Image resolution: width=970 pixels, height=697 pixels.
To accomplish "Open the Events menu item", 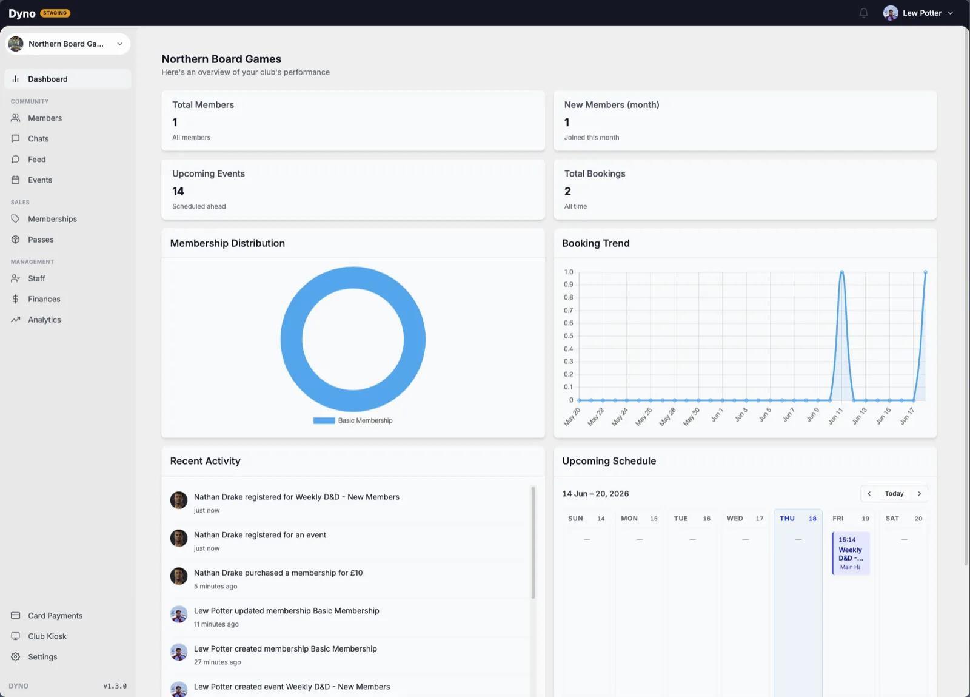I will [68, 180].
